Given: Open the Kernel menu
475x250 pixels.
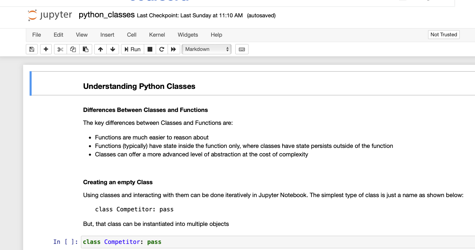Looking at the screenshot, I should (157, 35).
